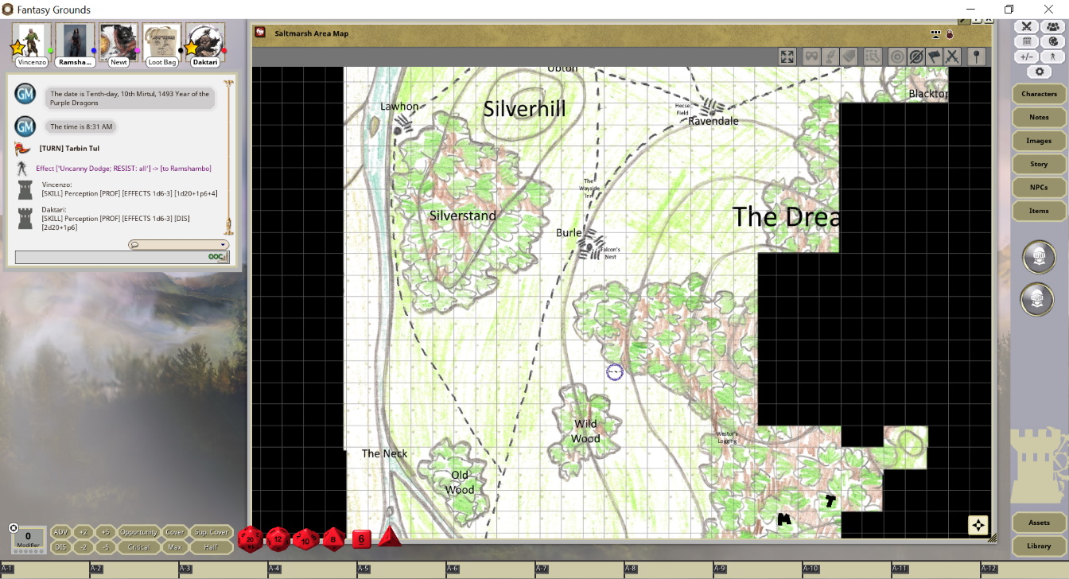Open the Combat Tracker crossed-swords icon

coord(1027,27)
